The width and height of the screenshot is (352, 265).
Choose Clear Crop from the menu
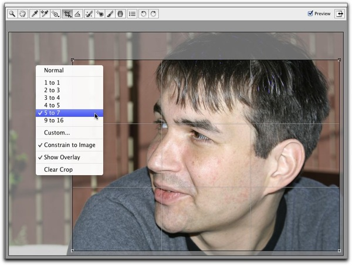[x=58, y=170]
